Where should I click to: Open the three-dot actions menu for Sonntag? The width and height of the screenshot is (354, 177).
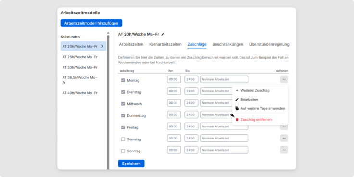(x=284, y=150)
